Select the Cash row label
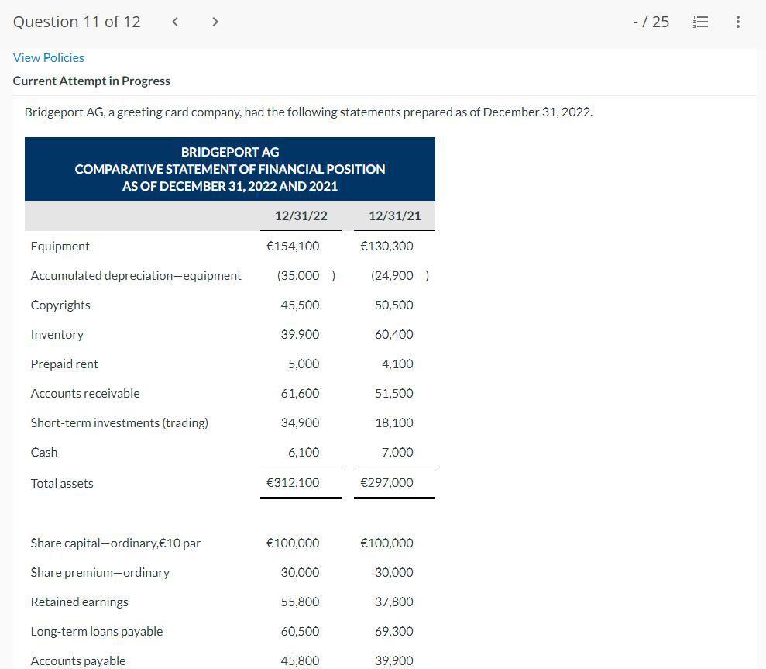 coord(44,453)
